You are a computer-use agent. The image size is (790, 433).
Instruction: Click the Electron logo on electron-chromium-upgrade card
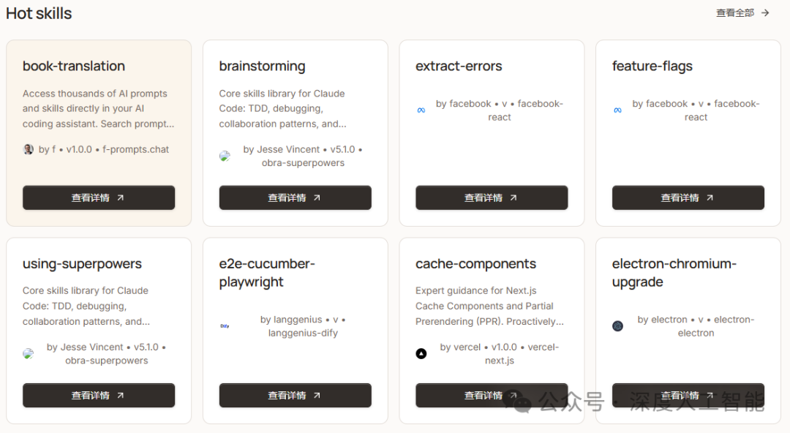(x=617, y=326)
